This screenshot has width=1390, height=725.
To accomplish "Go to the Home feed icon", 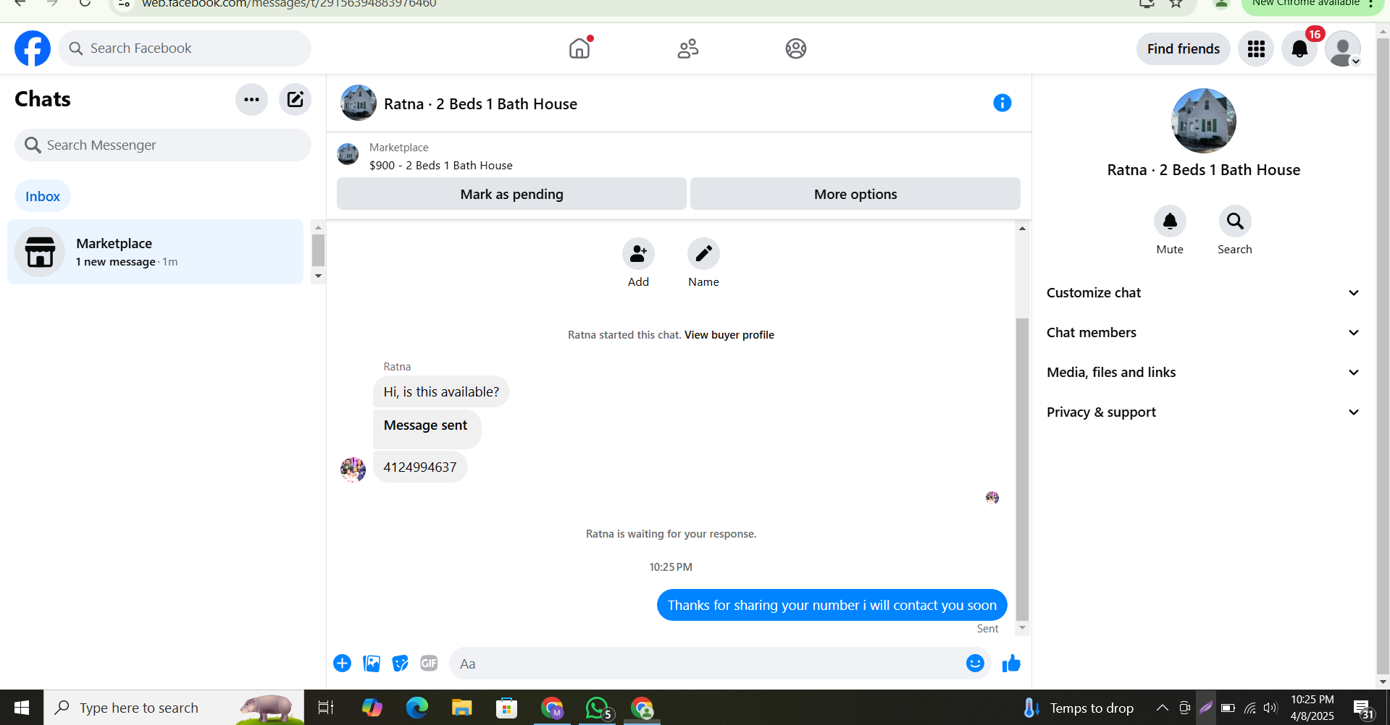I will click(579, 48).
